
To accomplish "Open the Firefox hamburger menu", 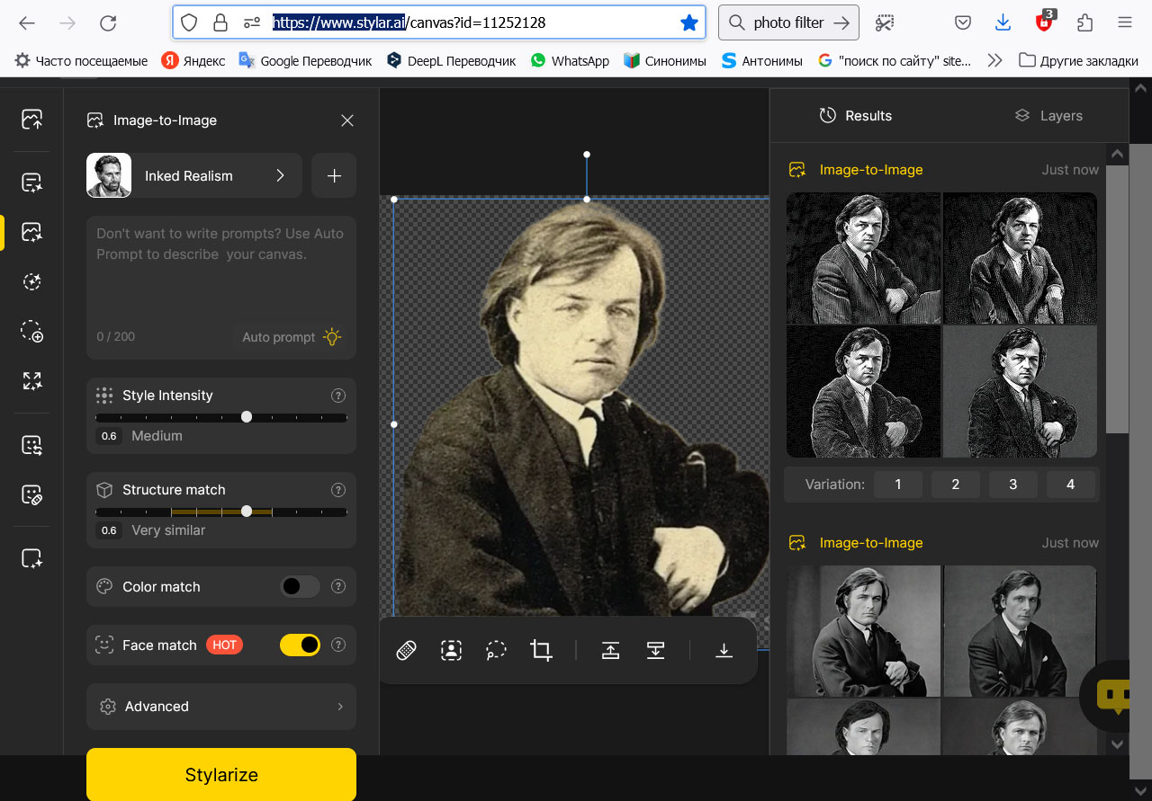I will [x=1125, y=23].
